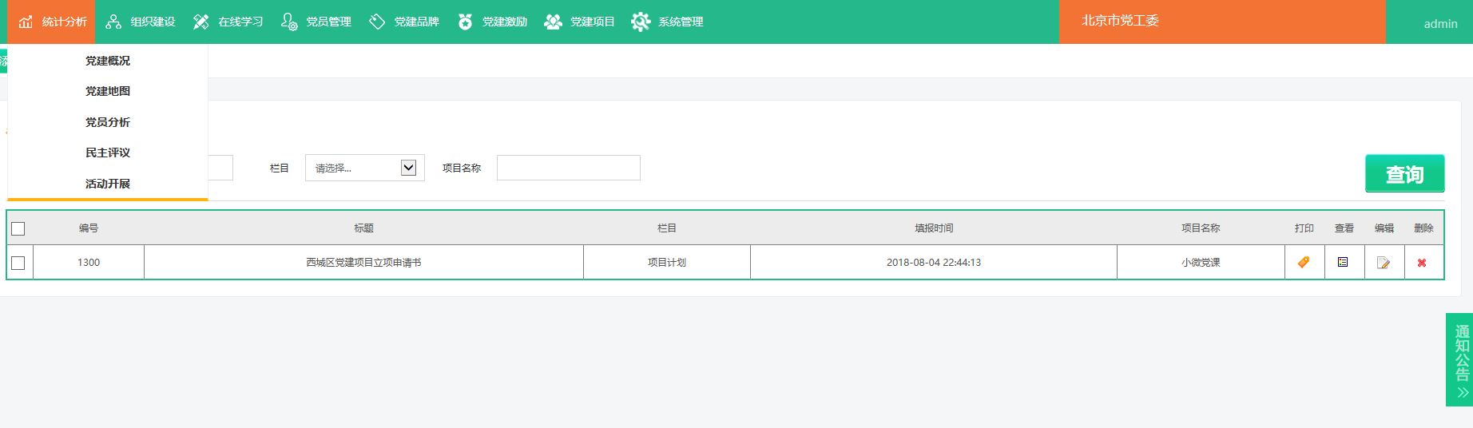The width and height of the screenshot is (1473, 428).
Task: Click the edit icon for row 1300
Action: [1383, 263]
